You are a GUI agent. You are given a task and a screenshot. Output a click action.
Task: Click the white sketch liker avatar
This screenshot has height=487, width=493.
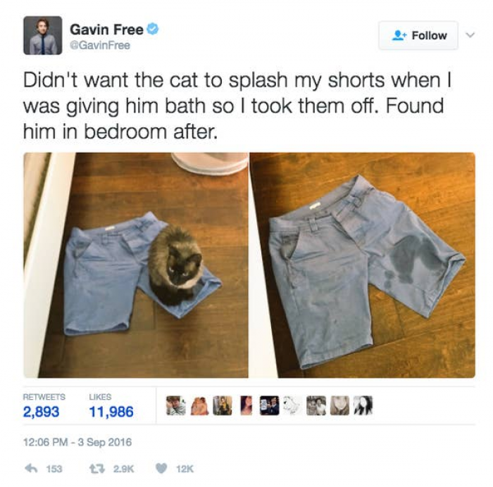point(293,405)
